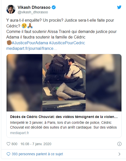Open article headline Décès de Cédric Chouviat
The height and width of the screenshot is (161, 126).
pos(64,117)
